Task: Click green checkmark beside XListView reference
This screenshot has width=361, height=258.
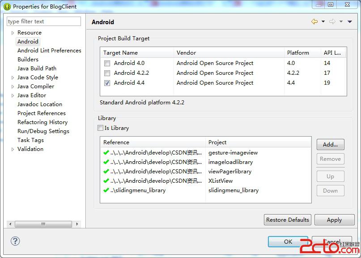Action: [x=106, y=181]
